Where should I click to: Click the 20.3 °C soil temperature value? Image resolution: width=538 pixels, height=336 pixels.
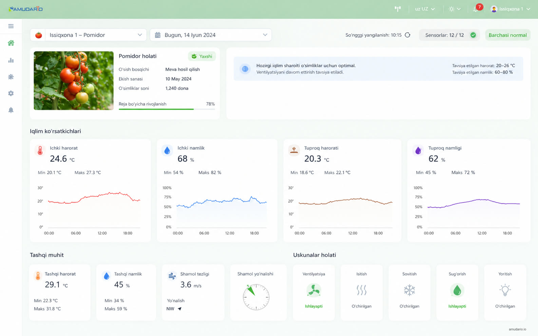click(x=316, y=159)
